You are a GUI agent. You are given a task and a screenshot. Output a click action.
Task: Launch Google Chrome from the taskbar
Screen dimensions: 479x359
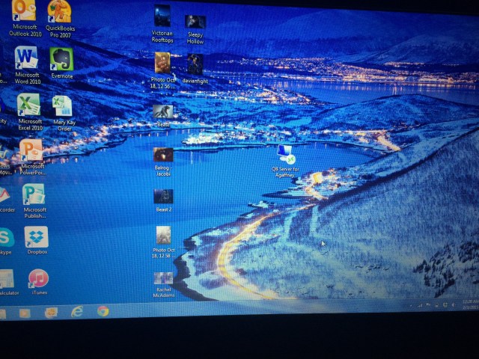pyautogui.click(x=103, y=311)
